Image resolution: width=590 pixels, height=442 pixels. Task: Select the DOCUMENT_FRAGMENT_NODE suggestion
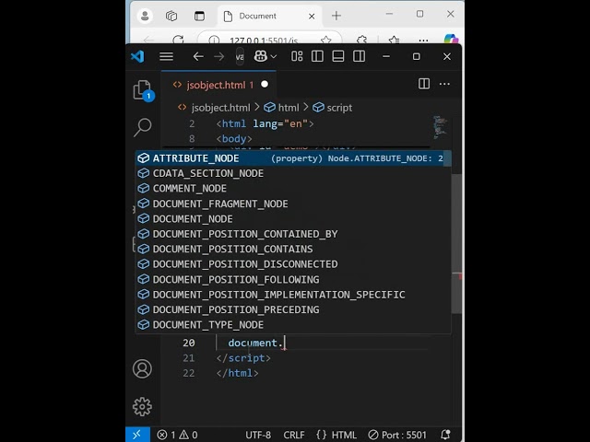tap(293, 204)
